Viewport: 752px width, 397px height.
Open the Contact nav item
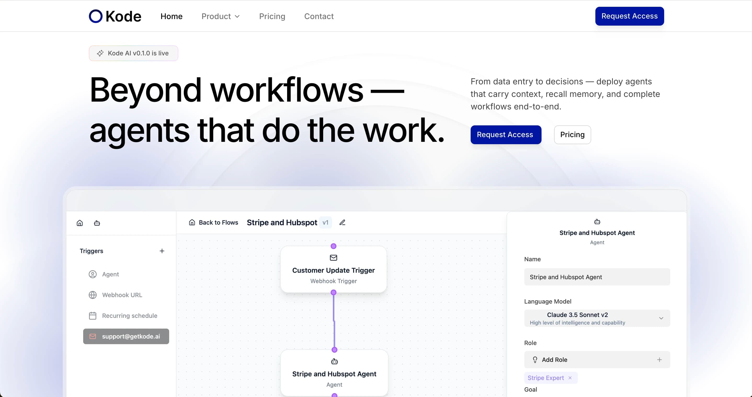(319, 16)
